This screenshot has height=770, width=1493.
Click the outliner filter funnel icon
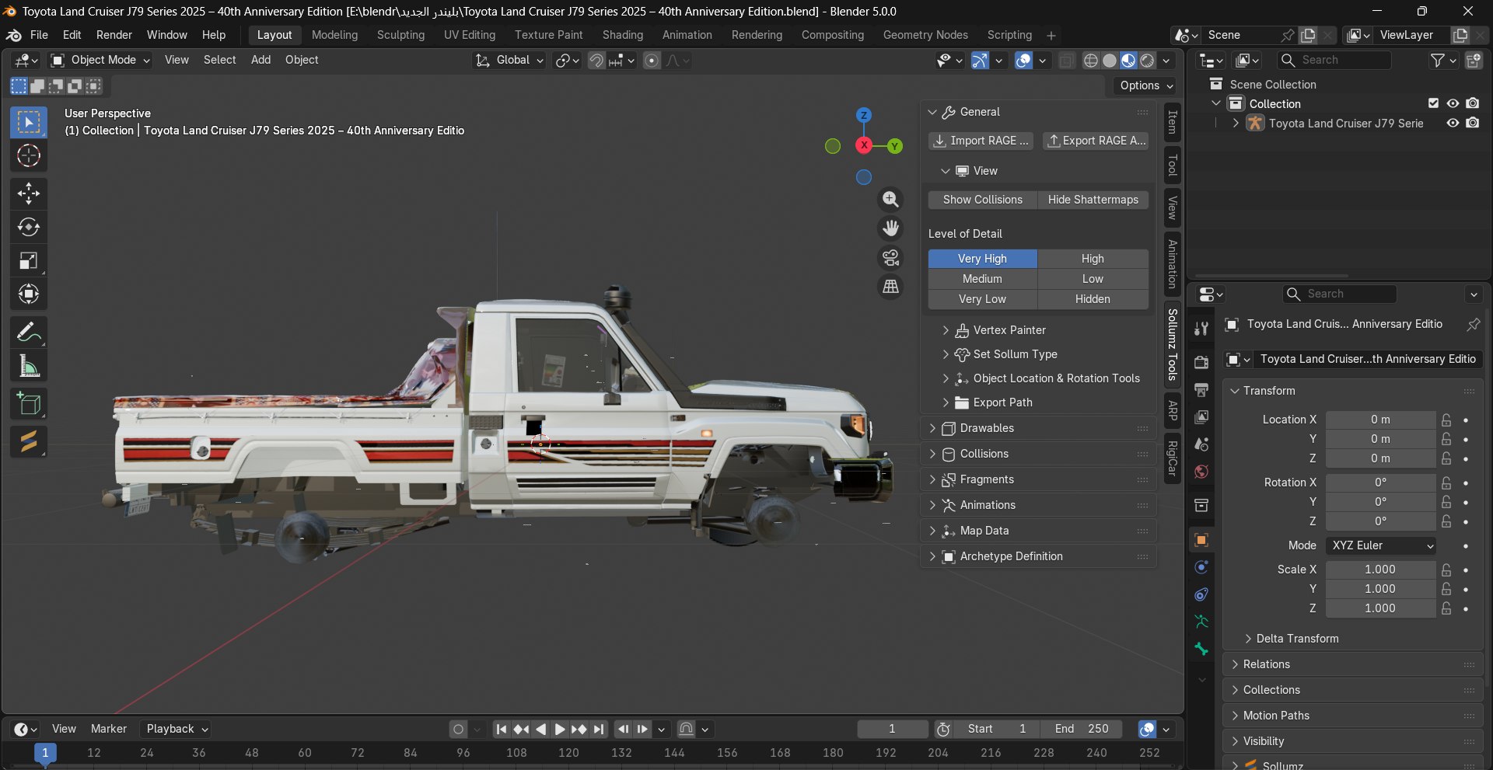(x=1438, y=60)
